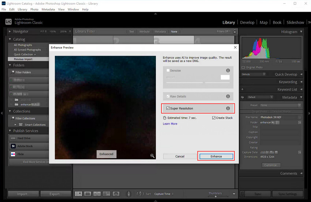Click the Flickr service icon

[13, 154]
